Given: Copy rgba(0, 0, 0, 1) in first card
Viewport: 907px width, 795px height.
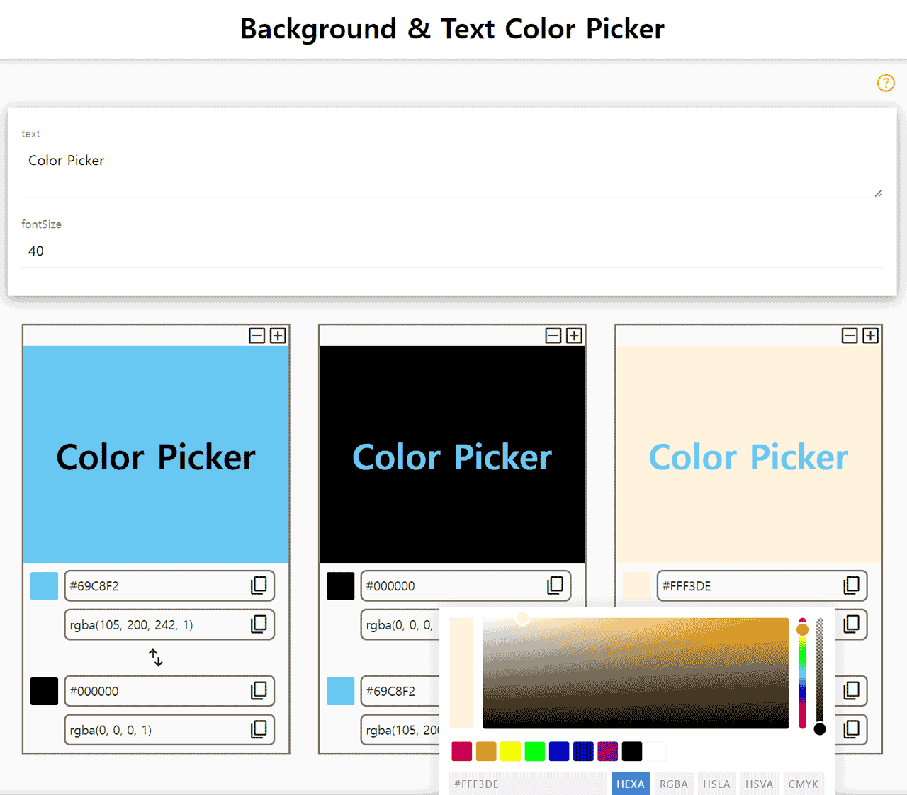Looking at the screenshot, I should pos(259,729).
